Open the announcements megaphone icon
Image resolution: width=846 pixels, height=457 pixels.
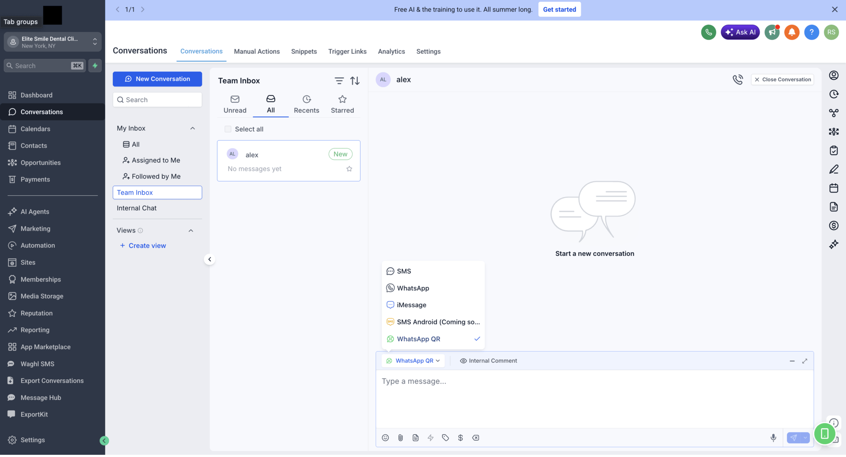point(772,32)
